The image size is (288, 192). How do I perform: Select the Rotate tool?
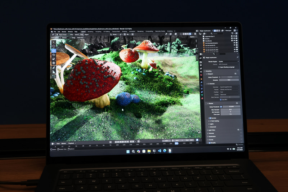pyautogui.click(x=54, y=55)
